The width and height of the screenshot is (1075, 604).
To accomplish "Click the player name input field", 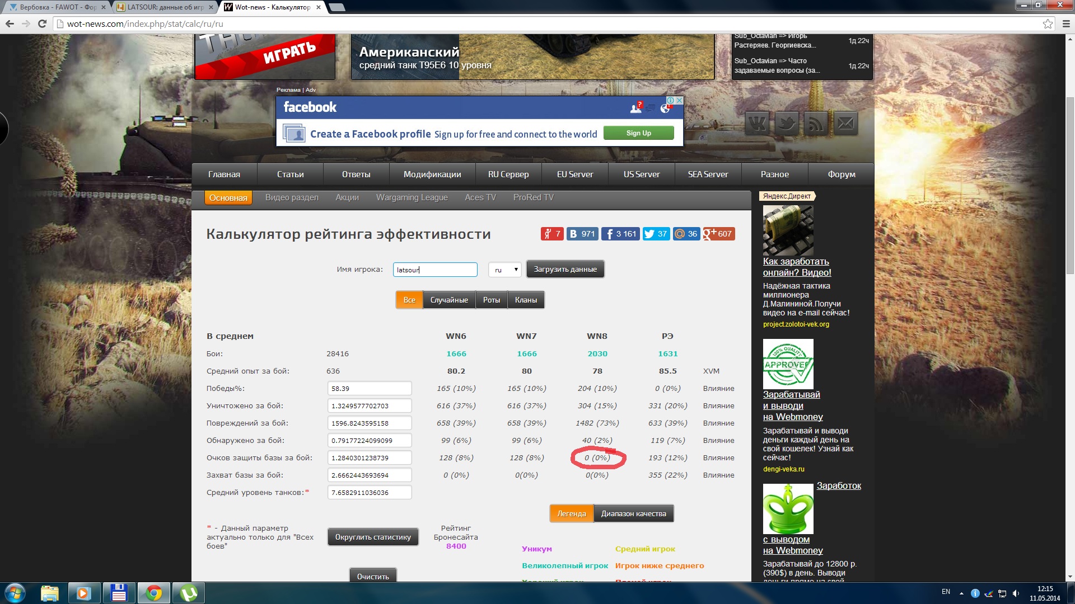I will click(x=435, y=270).
